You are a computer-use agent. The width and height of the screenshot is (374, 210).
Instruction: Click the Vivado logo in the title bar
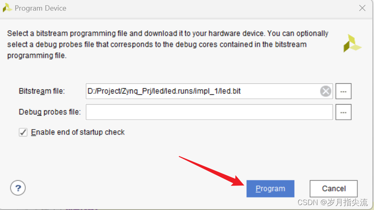(x=7, y=8)
